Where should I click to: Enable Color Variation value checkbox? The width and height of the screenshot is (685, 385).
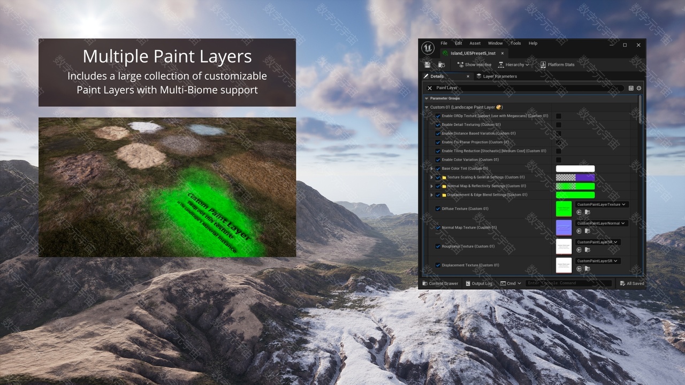(x=559, y=160)
